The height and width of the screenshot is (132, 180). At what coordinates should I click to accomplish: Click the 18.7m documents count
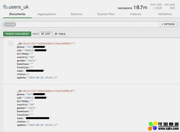point(140,8)
